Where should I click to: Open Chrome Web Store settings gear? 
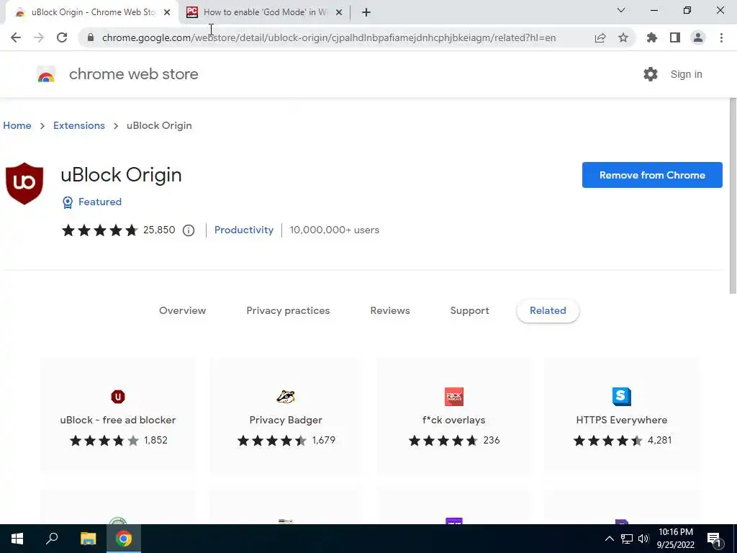click(x=651, y=74)
